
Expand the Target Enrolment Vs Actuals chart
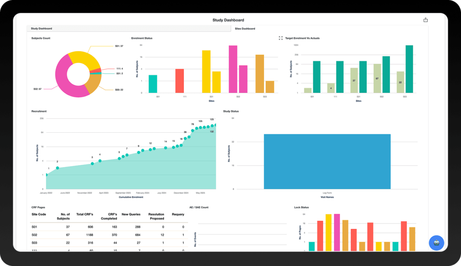[280, 38]
